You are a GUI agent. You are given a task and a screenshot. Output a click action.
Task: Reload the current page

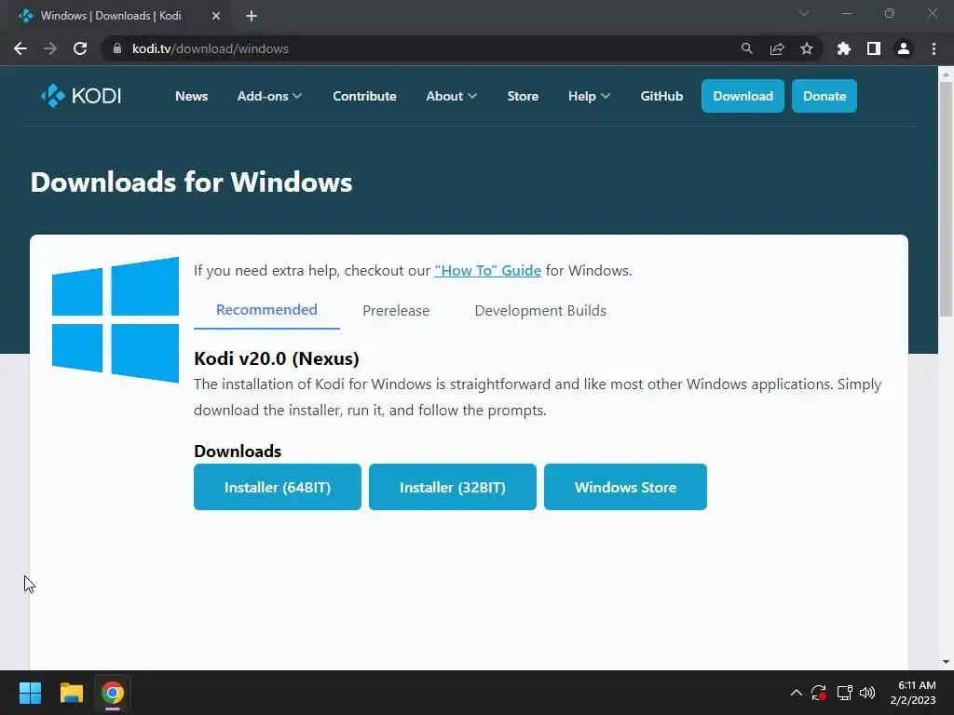pyautogui.click(x=80, y=48)
